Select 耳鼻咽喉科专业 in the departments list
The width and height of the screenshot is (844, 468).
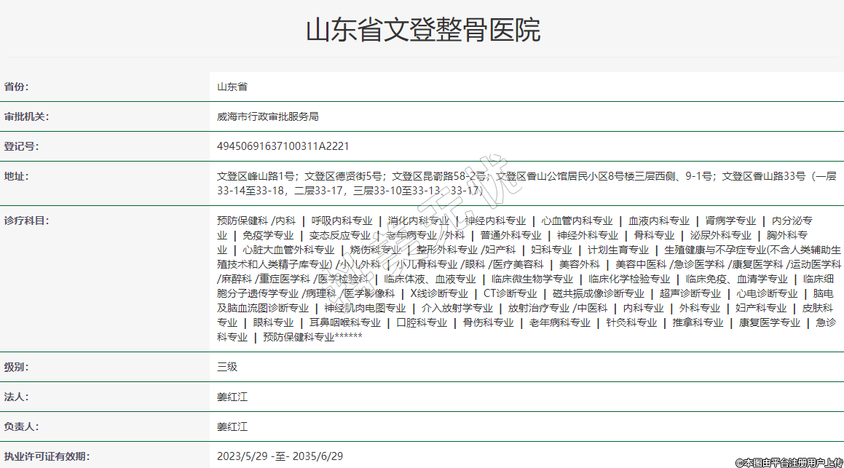pyautogui.click(x=344, y=322)
